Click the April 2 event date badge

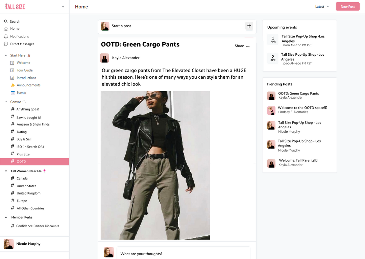(x=273, y=58)
